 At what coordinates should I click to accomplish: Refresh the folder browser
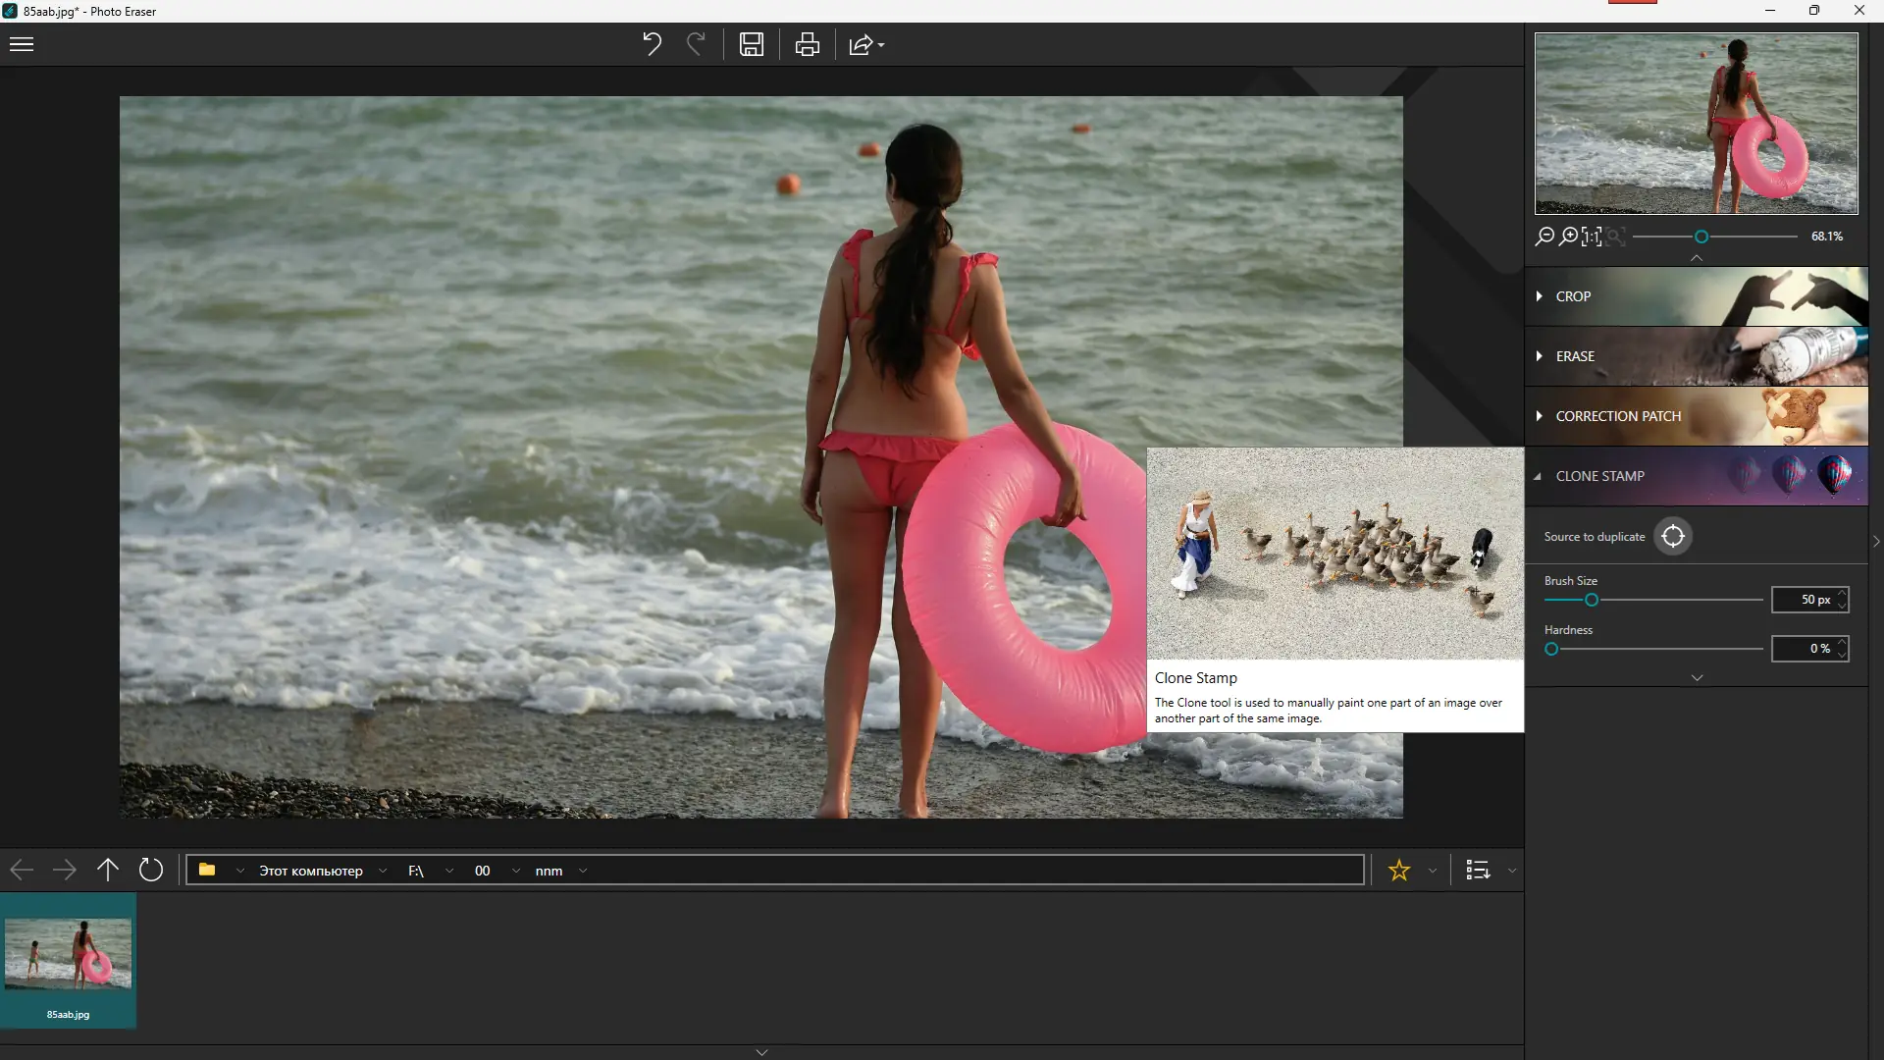point(151,870)
